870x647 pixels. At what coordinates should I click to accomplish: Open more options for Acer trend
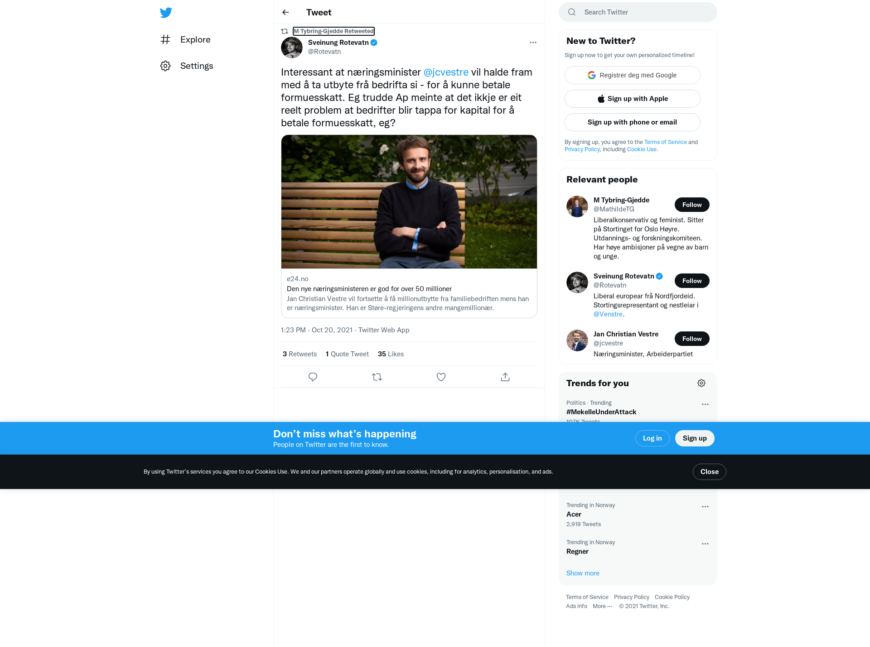click(705, 507)
